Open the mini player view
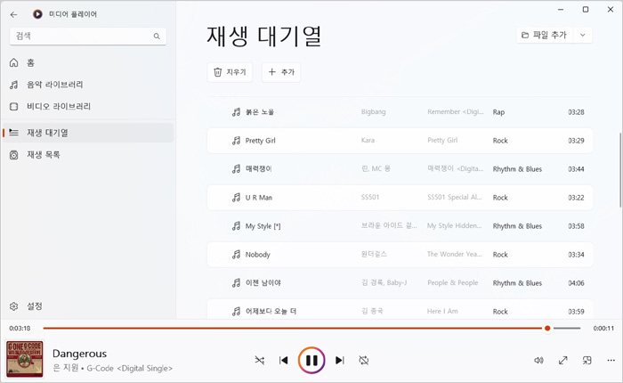623x383 pixels. pyautogui.click(x=587, y=360)
